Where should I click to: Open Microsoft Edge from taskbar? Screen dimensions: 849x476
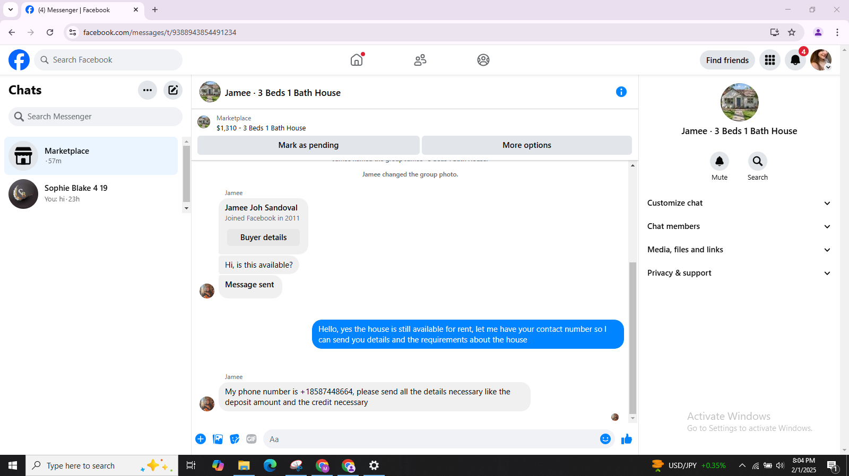[270, 465]
